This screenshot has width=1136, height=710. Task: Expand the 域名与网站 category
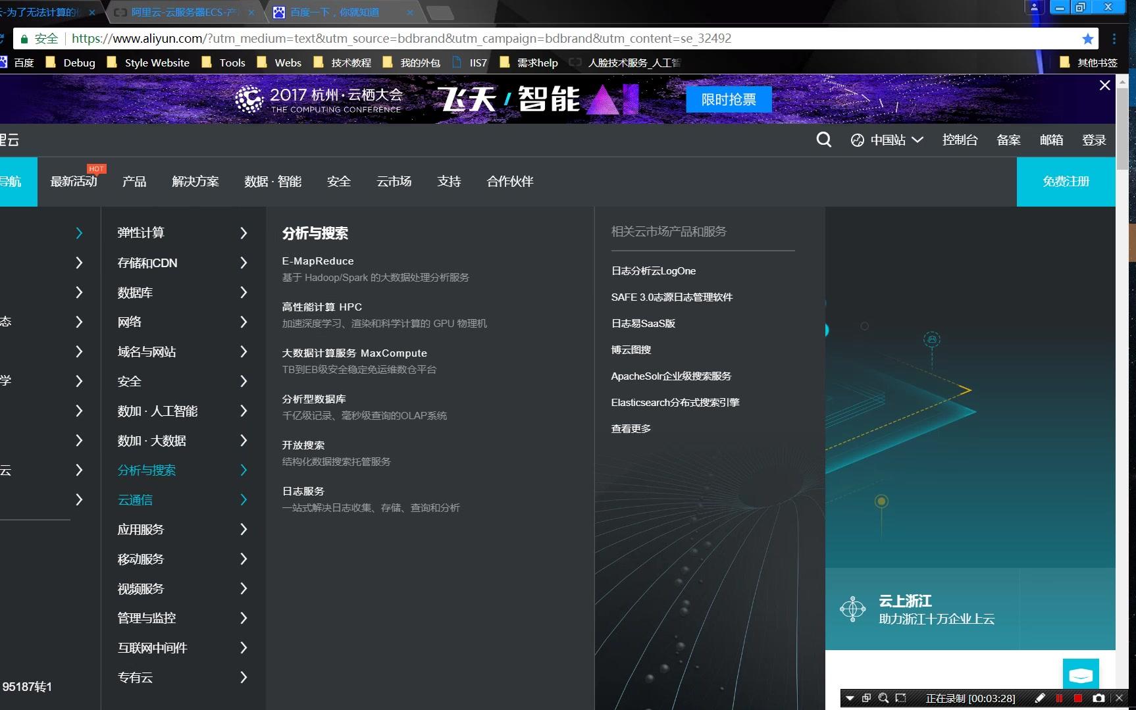point(182,351)
